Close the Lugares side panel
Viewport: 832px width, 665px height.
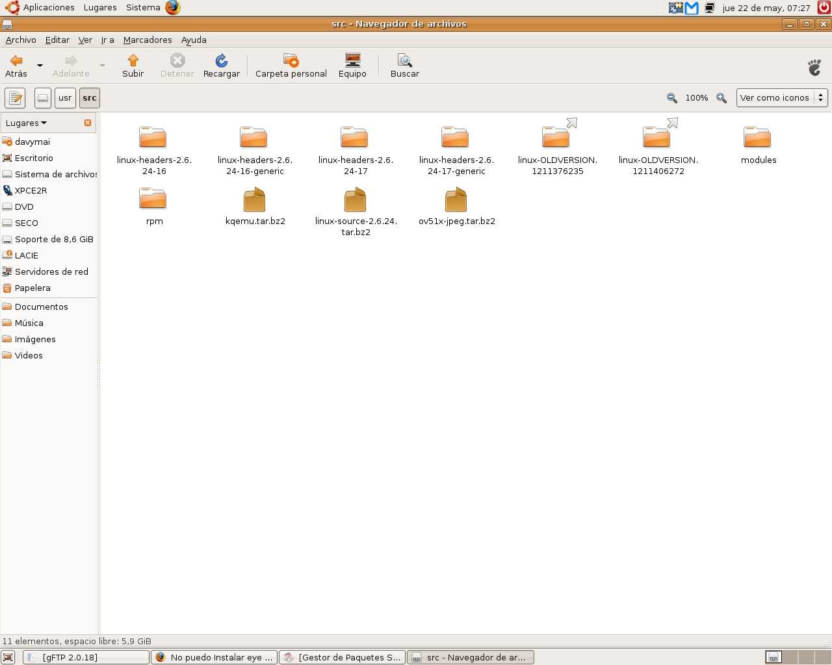pyautogui.click(x=88, y=123)
